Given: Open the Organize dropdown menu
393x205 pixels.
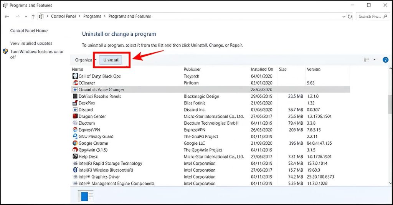Looking at the screenshot, I should tap(85, 60).
